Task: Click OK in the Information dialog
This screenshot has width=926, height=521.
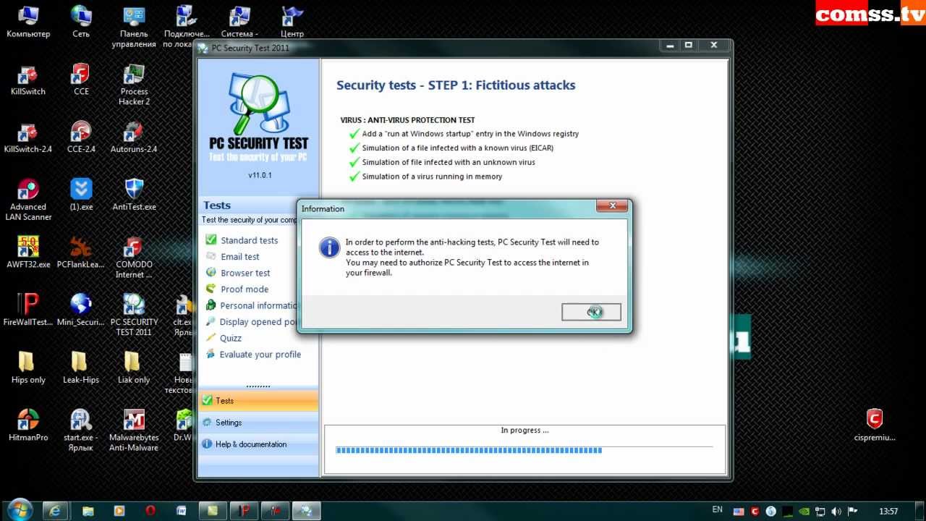Action: [x=591, y=312]
